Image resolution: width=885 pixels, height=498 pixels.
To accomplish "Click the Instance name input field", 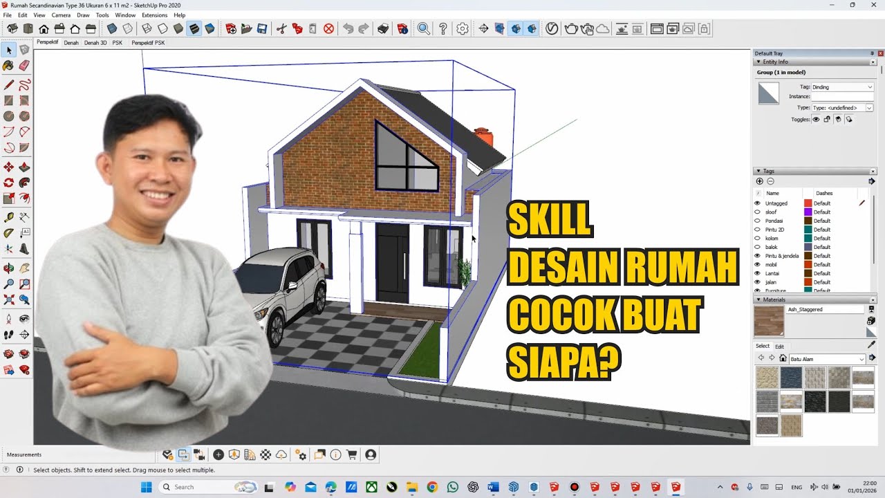I will click(842, 97).
